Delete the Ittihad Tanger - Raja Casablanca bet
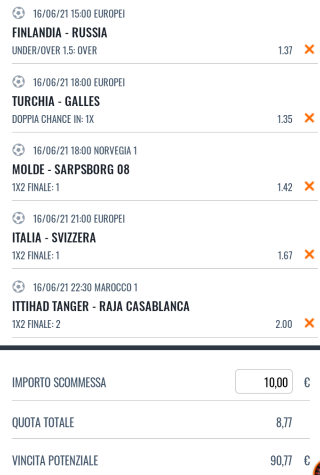Screen dimensions: 320x475 (x=309, y=323)
